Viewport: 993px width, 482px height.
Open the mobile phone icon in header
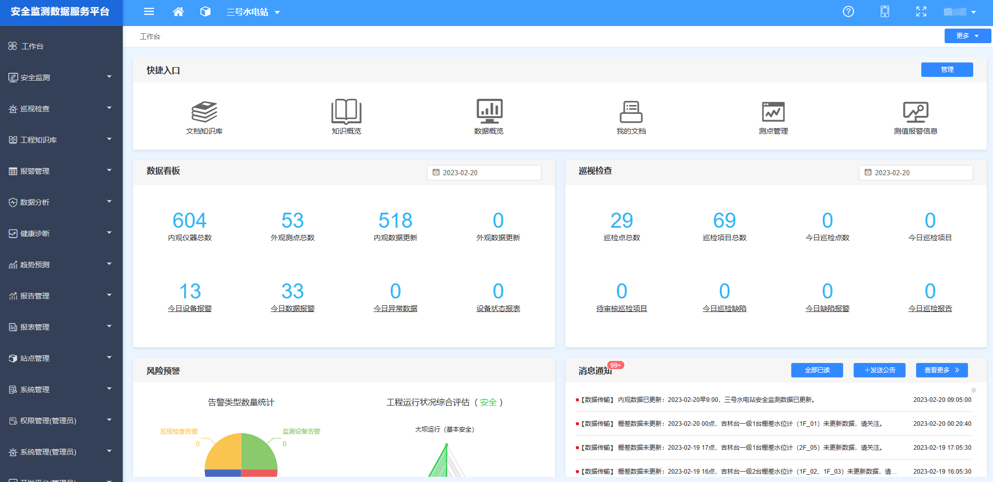coord(885,11)
